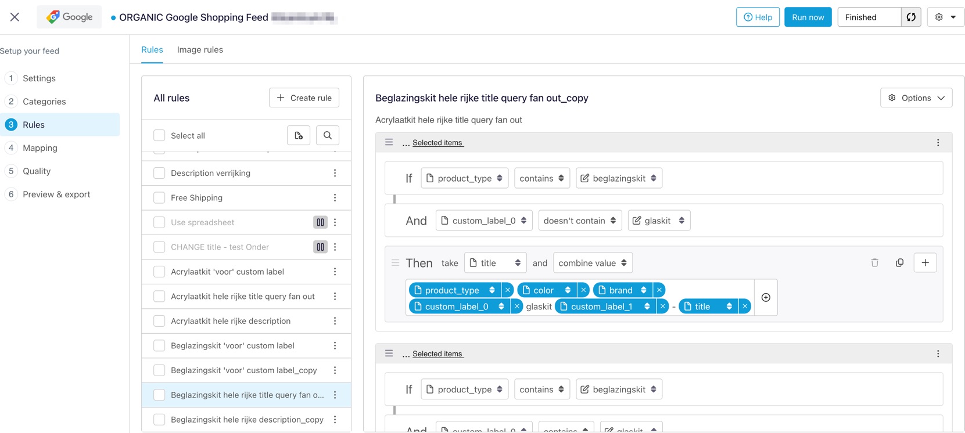This screenshot has width=965, height=433.
Task: Add value with circled plus icon
Action: (766, 298)
